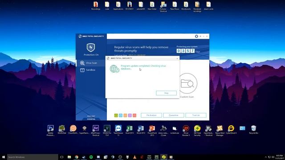Open After Effects desktop shortcut
285x160 pixels.
96,130
